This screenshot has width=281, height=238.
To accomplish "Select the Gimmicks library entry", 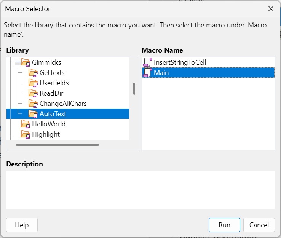I will pyautogui.click(x=46, y=62).
